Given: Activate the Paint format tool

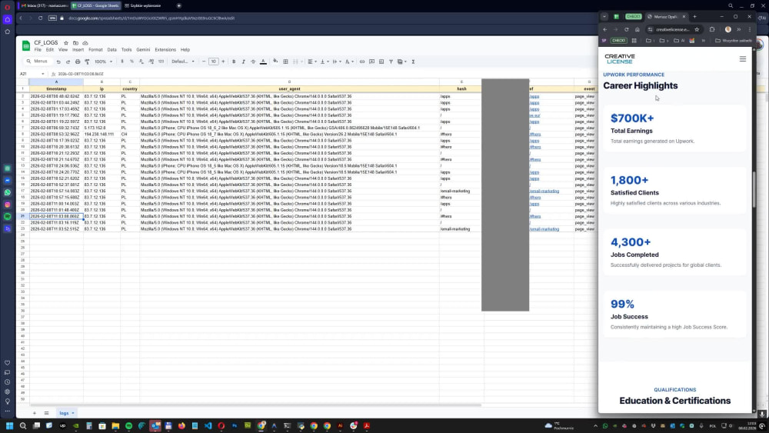Looking at the screenshot, I should coord(88,62).
